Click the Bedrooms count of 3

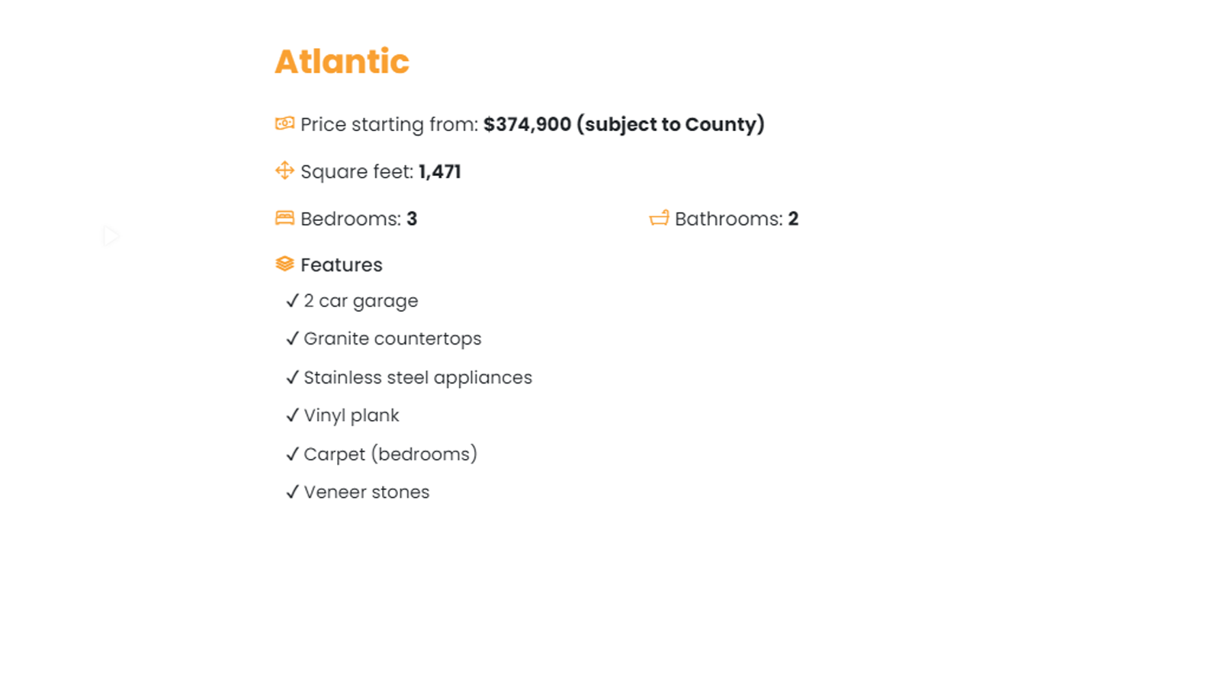click(x=412, y=219)
